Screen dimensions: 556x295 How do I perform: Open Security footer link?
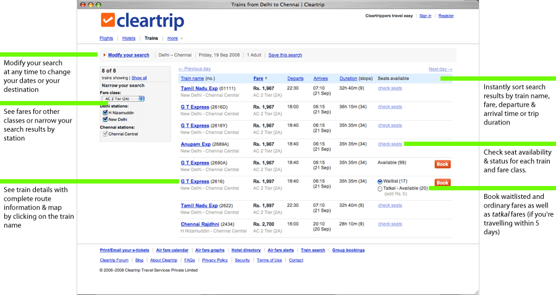click(x=243, y=261)
